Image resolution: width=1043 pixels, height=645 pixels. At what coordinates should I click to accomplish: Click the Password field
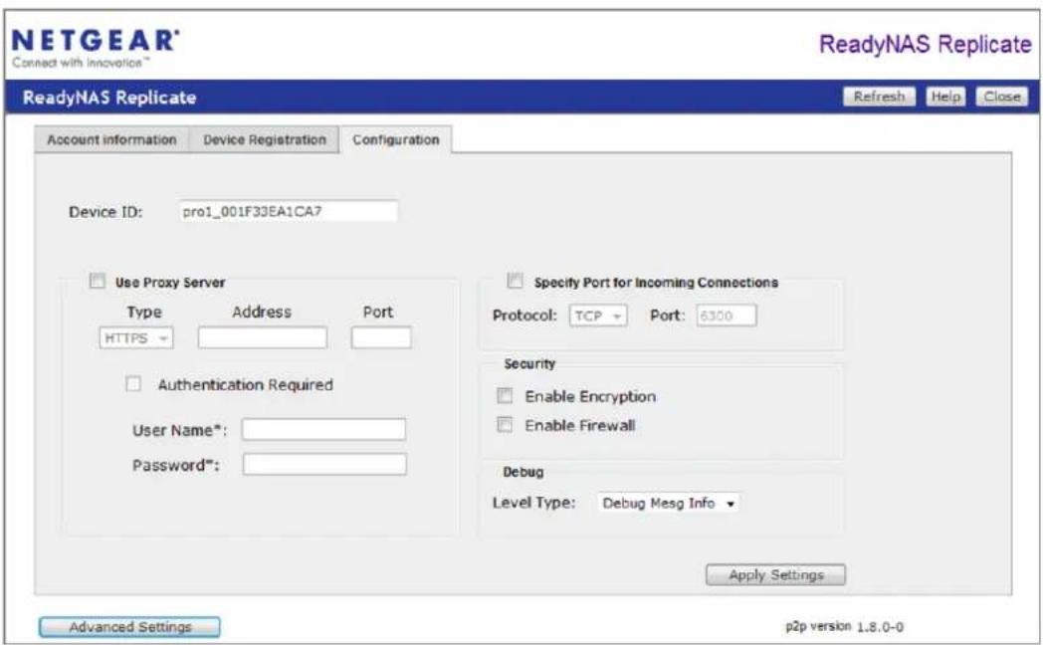[323, 464]
